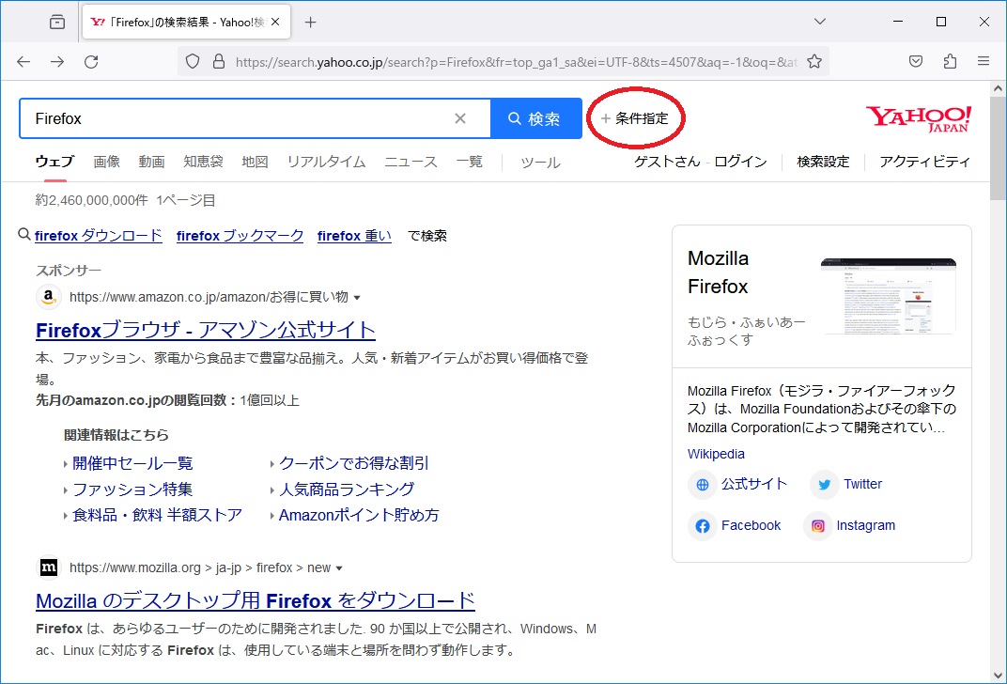The image size is (1007, 684).
Task: List all open tabs with chevron button
Action: click(819, 22)
